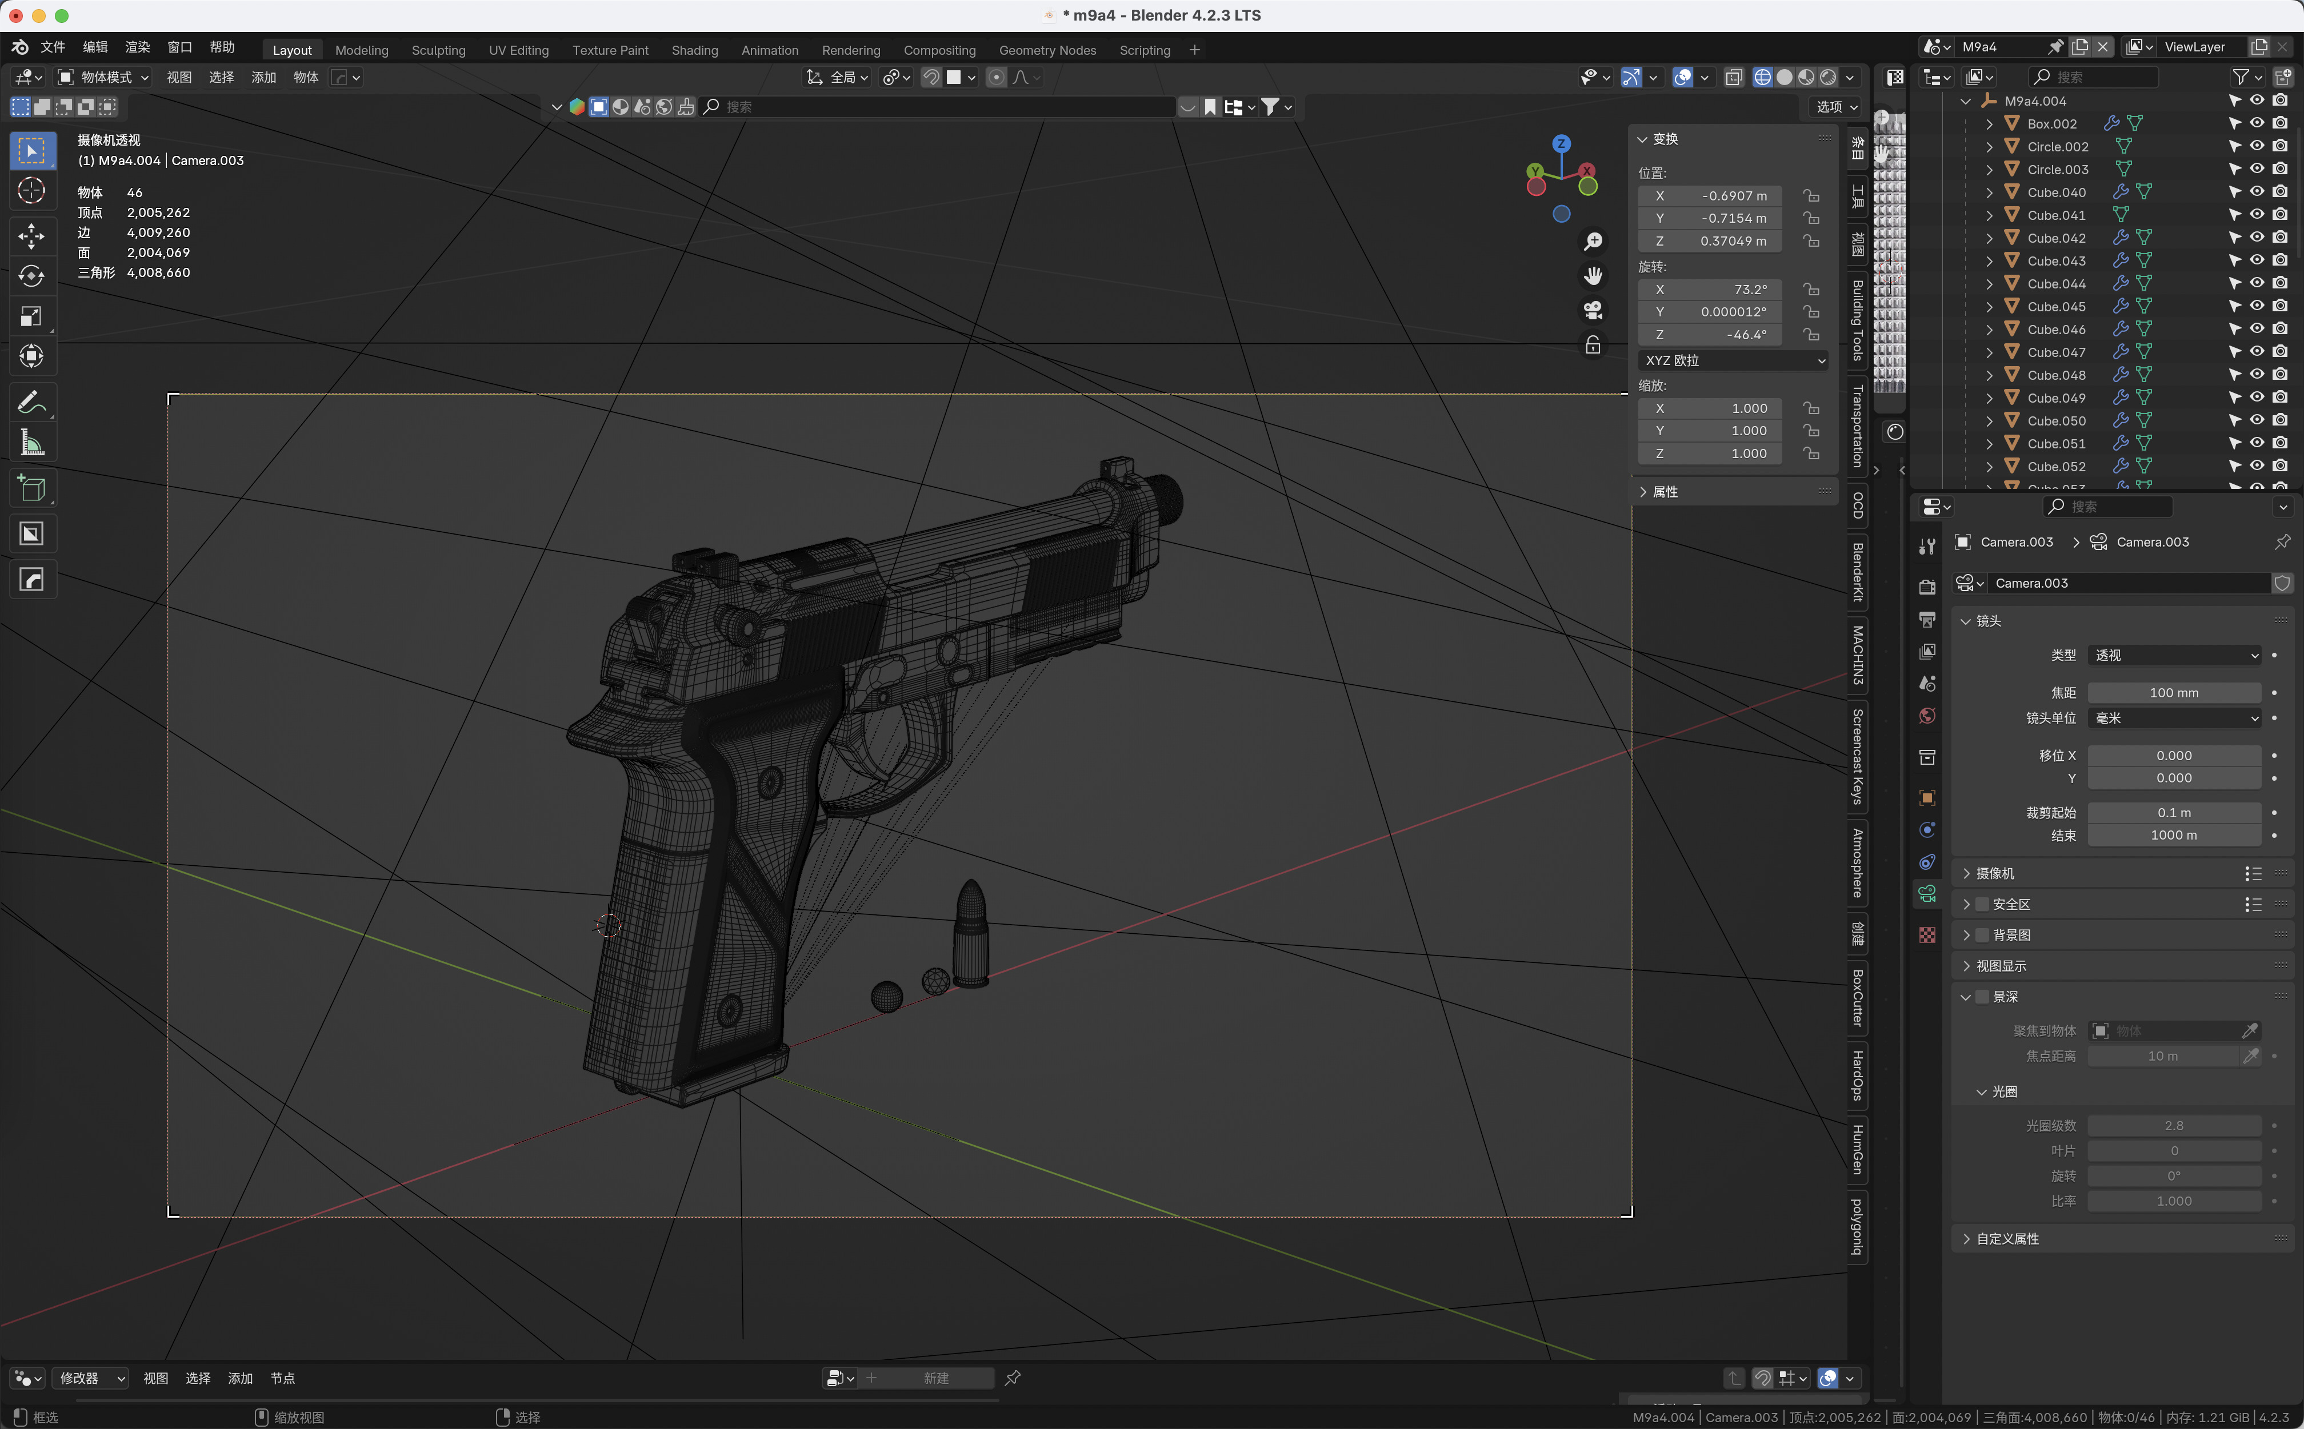This screenshot has width=2304, height=1429.
Task: Open the Texture properties tab
Action: [x=1928, y=935]
